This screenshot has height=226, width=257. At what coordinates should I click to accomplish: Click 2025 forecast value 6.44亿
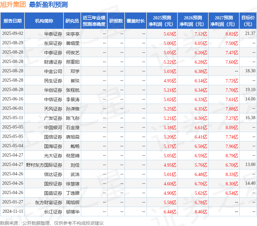click(x=170, y=212)
